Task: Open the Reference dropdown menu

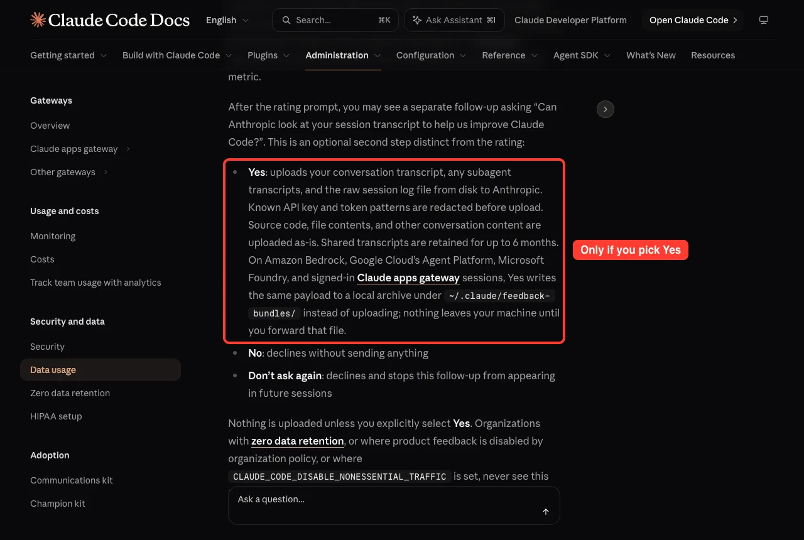Action: (510, 55)
